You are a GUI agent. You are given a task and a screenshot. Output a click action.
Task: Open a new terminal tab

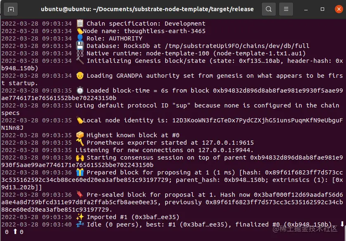[x=11, y=9]
